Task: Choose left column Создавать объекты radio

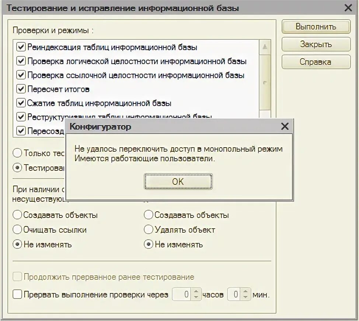Action: pos(17,215)
